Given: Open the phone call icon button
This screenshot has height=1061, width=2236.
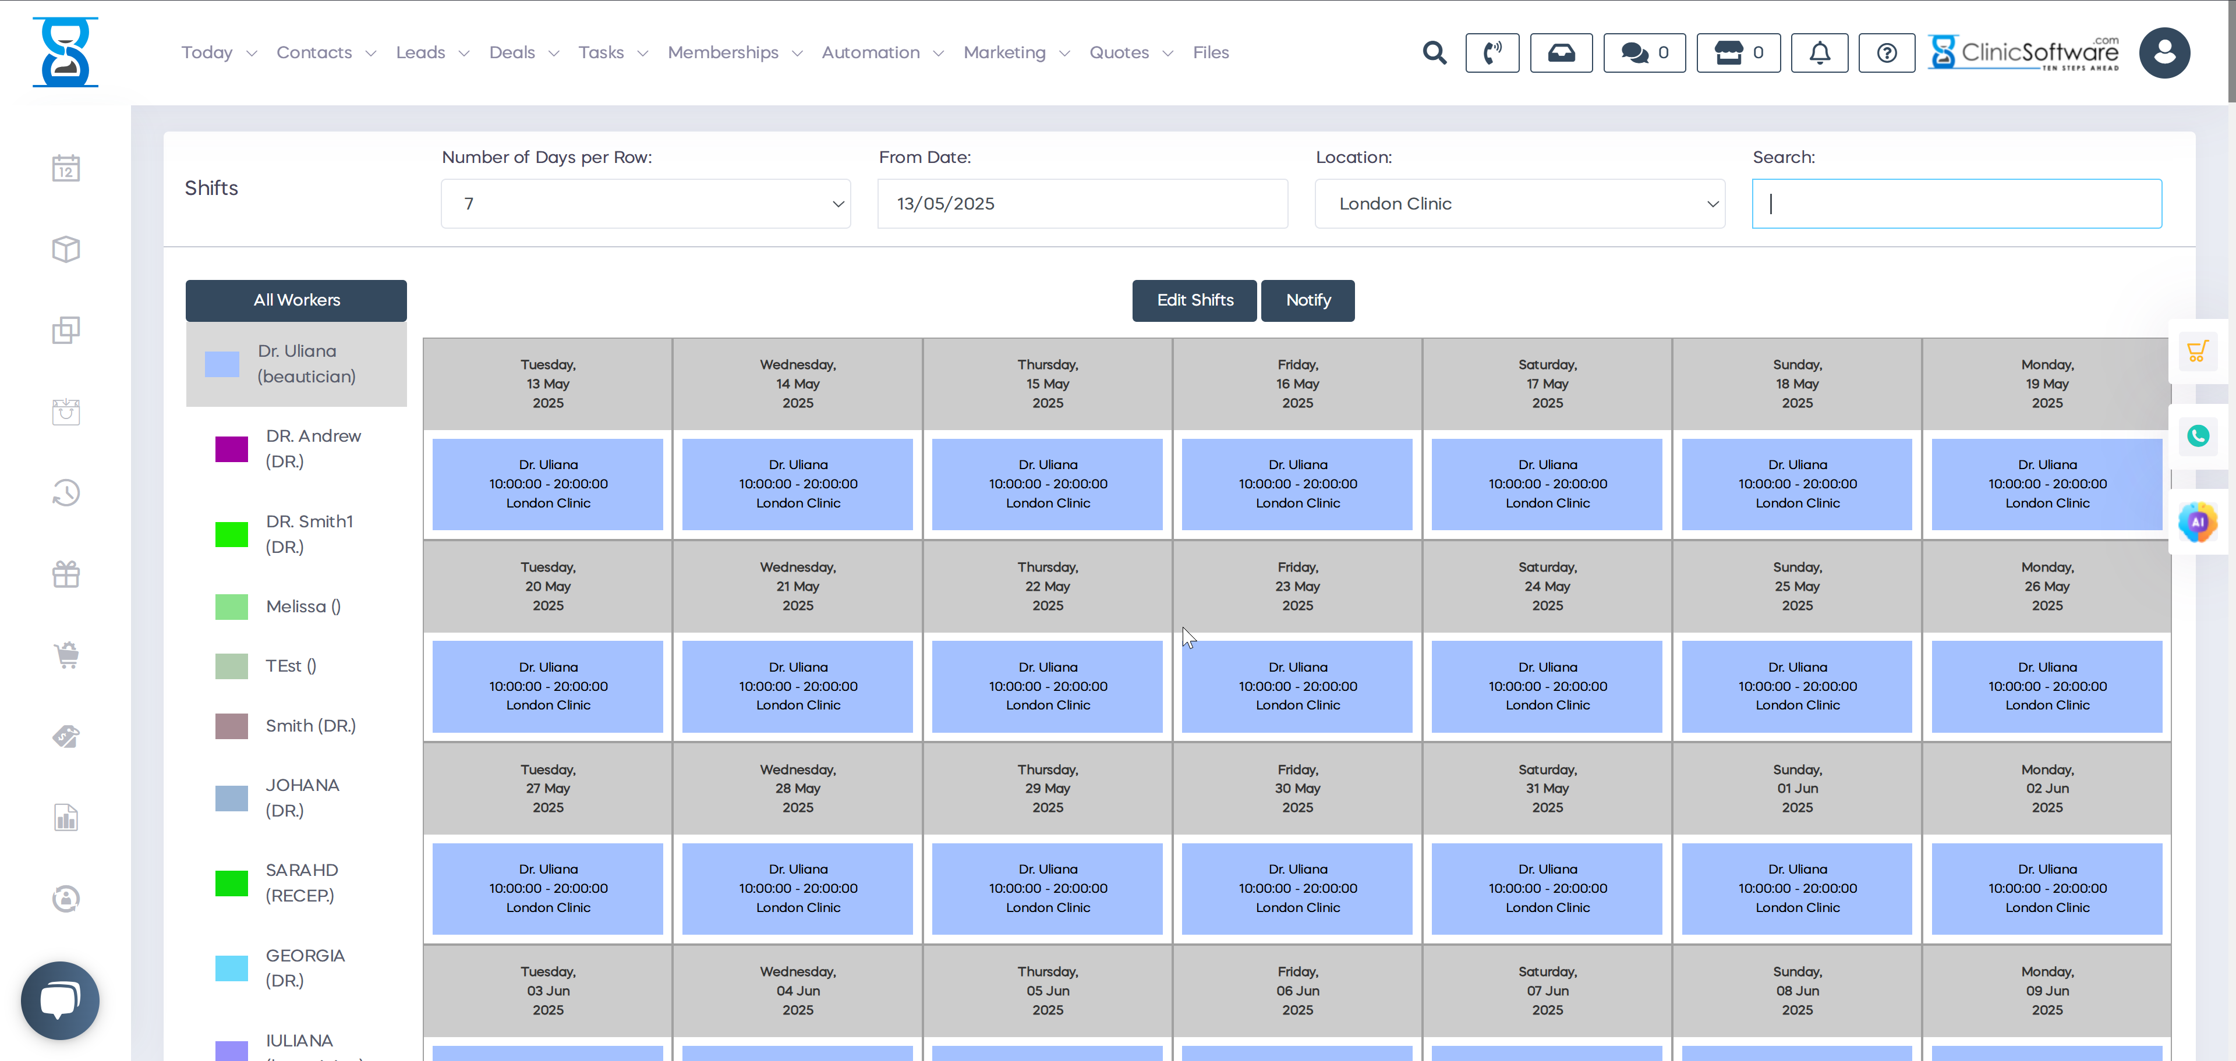Looking at the screenshot, I should coord(1491,53).
